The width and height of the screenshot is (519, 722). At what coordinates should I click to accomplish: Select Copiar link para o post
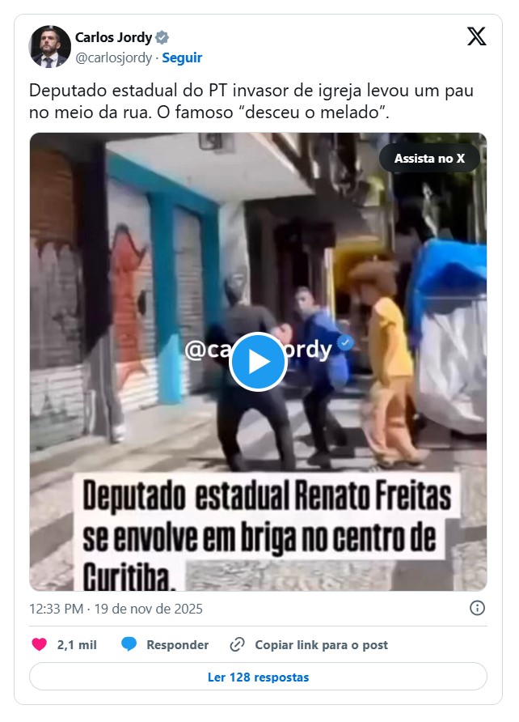pos(321,644)
